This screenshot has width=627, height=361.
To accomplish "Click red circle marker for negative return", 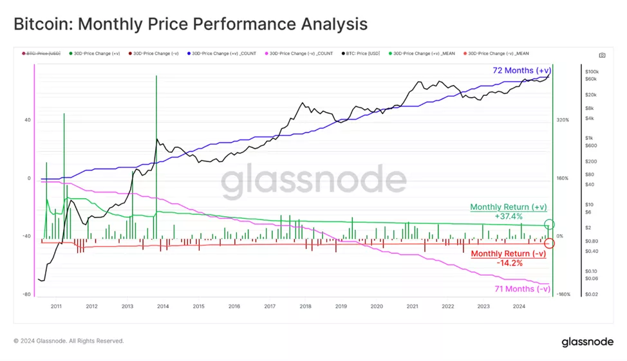I will 549,243.
